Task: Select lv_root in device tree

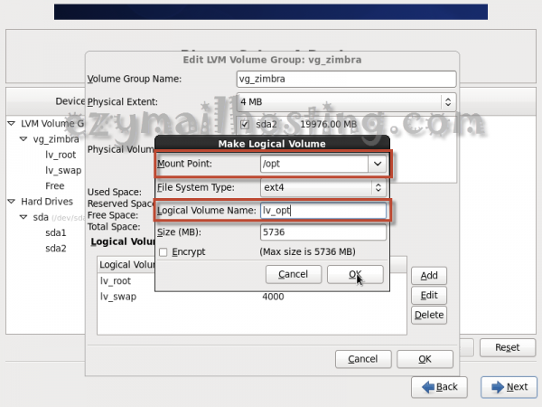Action: pos(61,155)
